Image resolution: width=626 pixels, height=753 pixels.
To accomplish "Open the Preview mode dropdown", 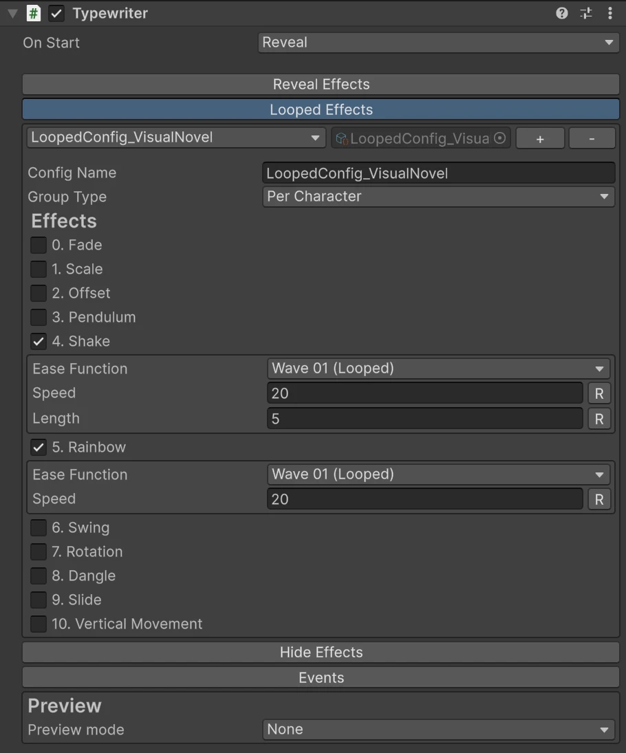I will tap(438, 729).
